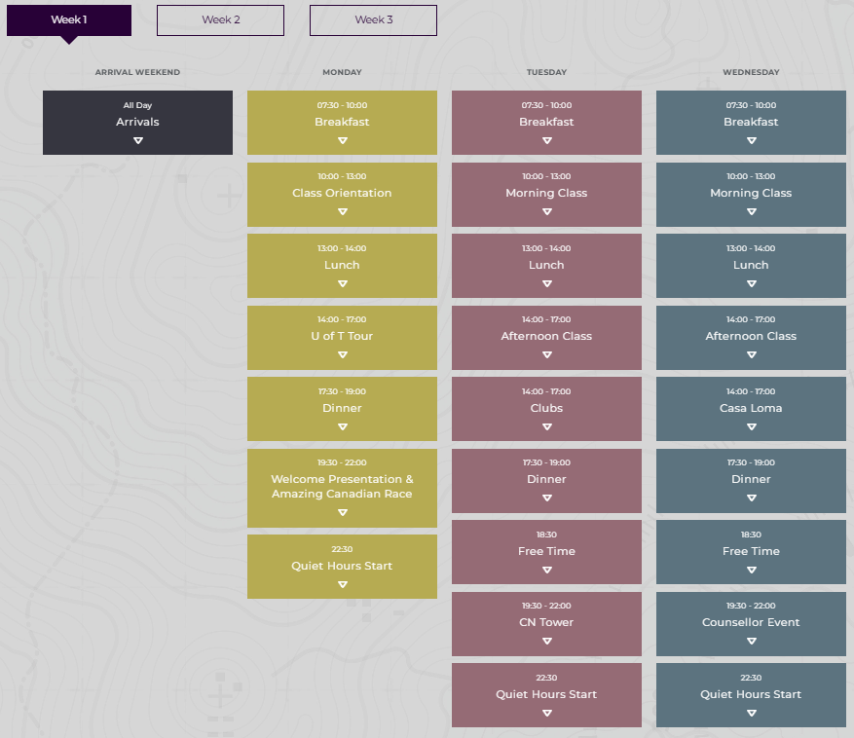This screenshot has height=738, width=854.
Task: Select the Week 1 tab
Action: click(x=68, y=20)
